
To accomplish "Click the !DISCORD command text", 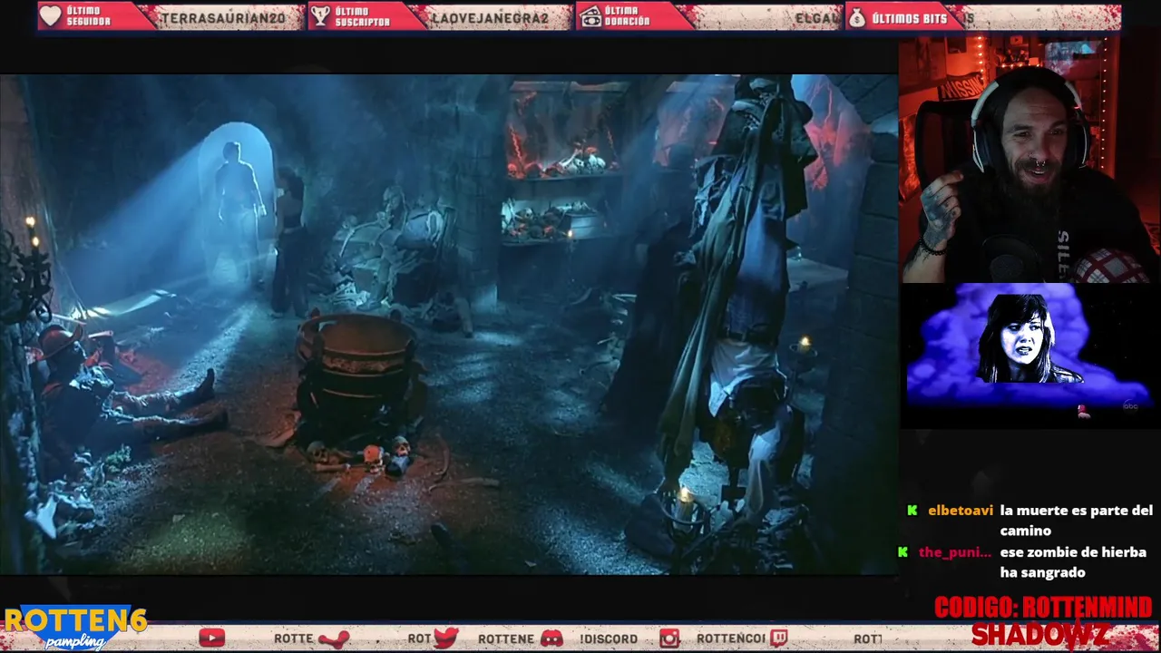I will [x=609, y=639].
